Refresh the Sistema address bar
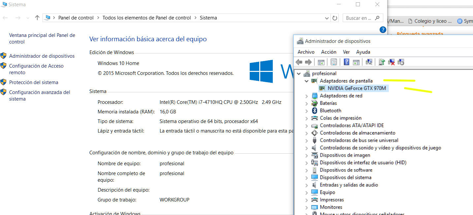Image resolution: width=473 pixels, height=215 pixels. (x=335, y=18)
